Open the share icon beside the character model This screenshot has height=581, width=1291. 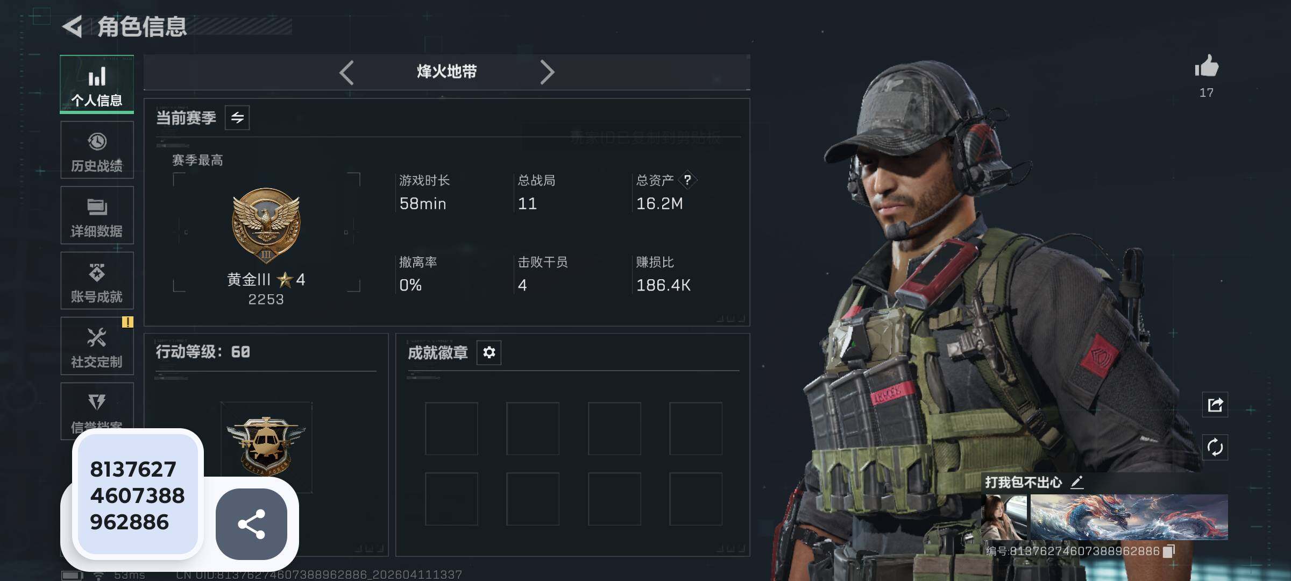1215,405
